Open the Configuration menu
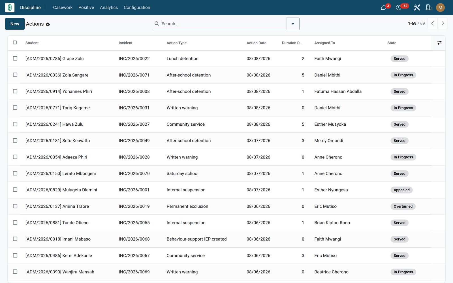The image size is (453, 283). [137, 8]
